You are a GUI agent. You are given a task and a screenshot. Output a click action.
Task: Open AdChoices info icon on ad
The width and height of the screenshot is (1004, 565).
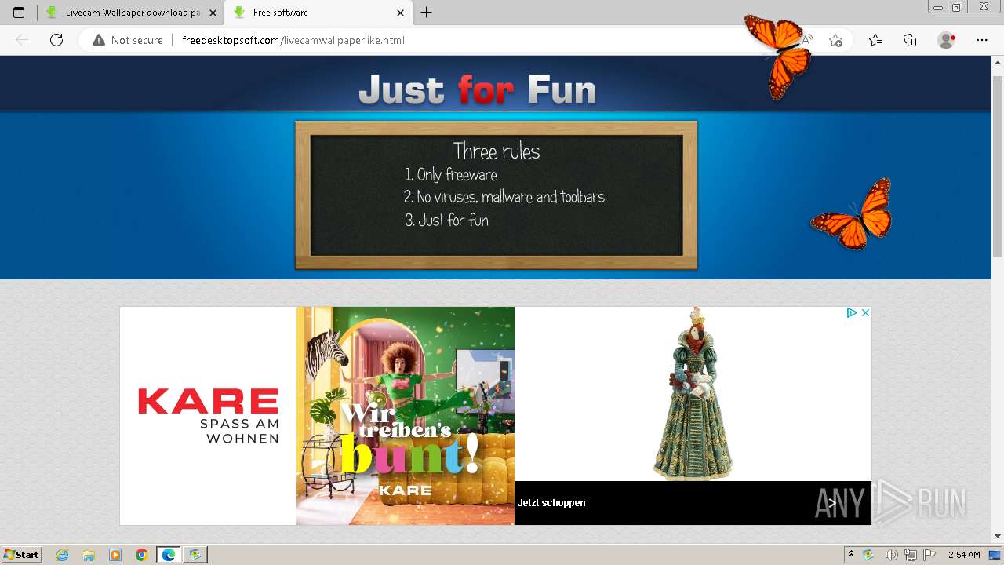click(x=852, y=312)
